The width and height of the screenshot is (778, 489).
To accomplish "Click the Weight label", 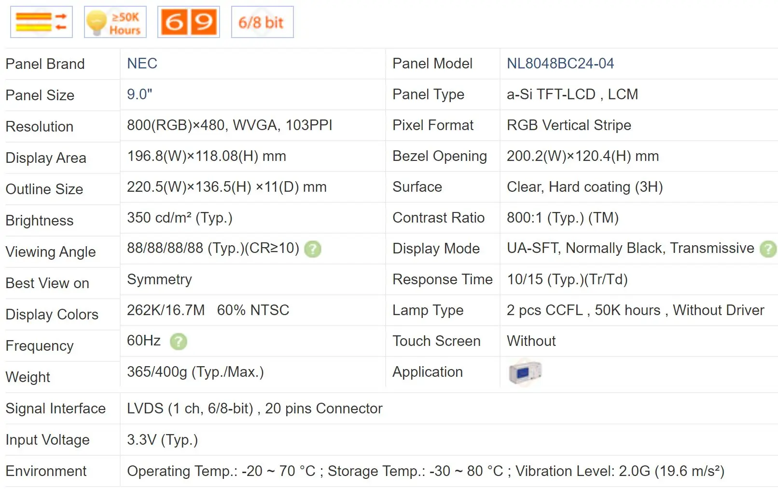I will click(x=28, y=377).
